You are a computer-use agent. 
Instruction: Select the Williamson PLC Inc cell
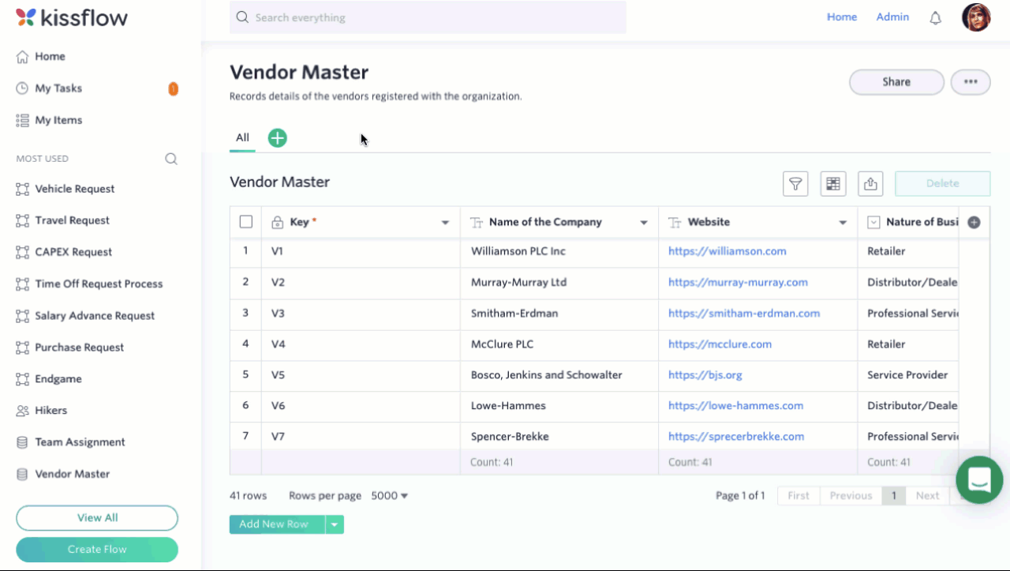tap(559, 251)
